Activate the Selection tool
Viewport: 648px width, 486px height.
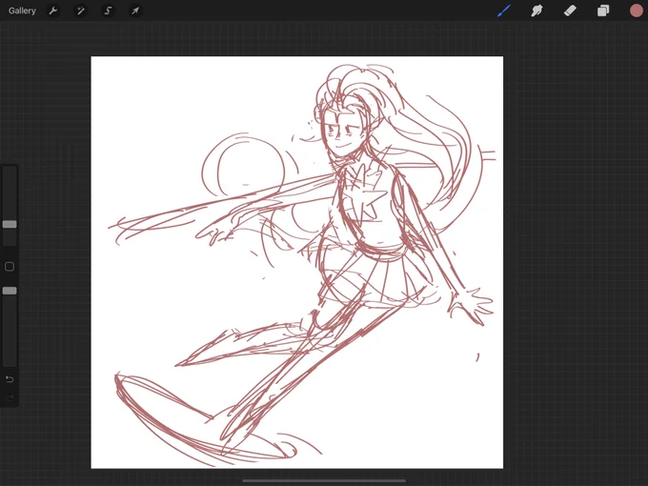pos(108,10)
